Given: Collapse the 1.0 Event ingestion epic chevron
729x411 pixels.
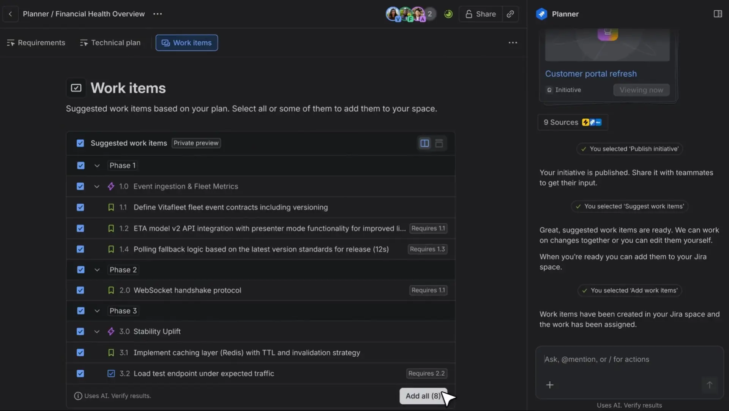Looking at the screenshot, I should [x=96, y=187].
